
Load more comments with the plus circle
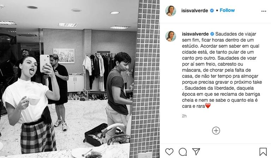pyautogui.click(x=216, y=131)
